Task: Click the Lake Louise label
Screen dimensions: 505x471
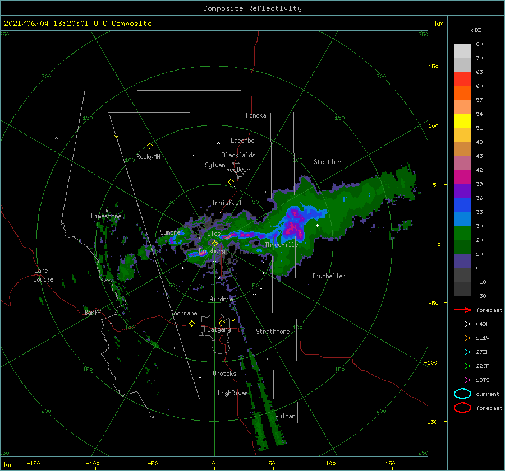Action: 44,275
